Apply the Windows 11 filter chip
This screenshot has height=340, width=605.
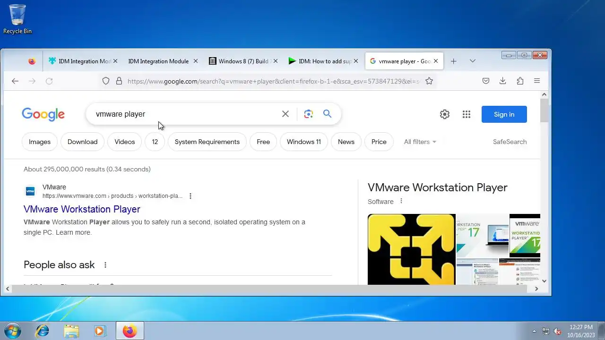point(304,142)
